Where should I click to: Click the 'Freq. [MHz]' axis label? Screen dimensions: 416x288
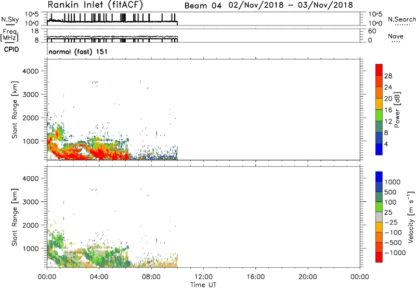click(x=10, y=35)
